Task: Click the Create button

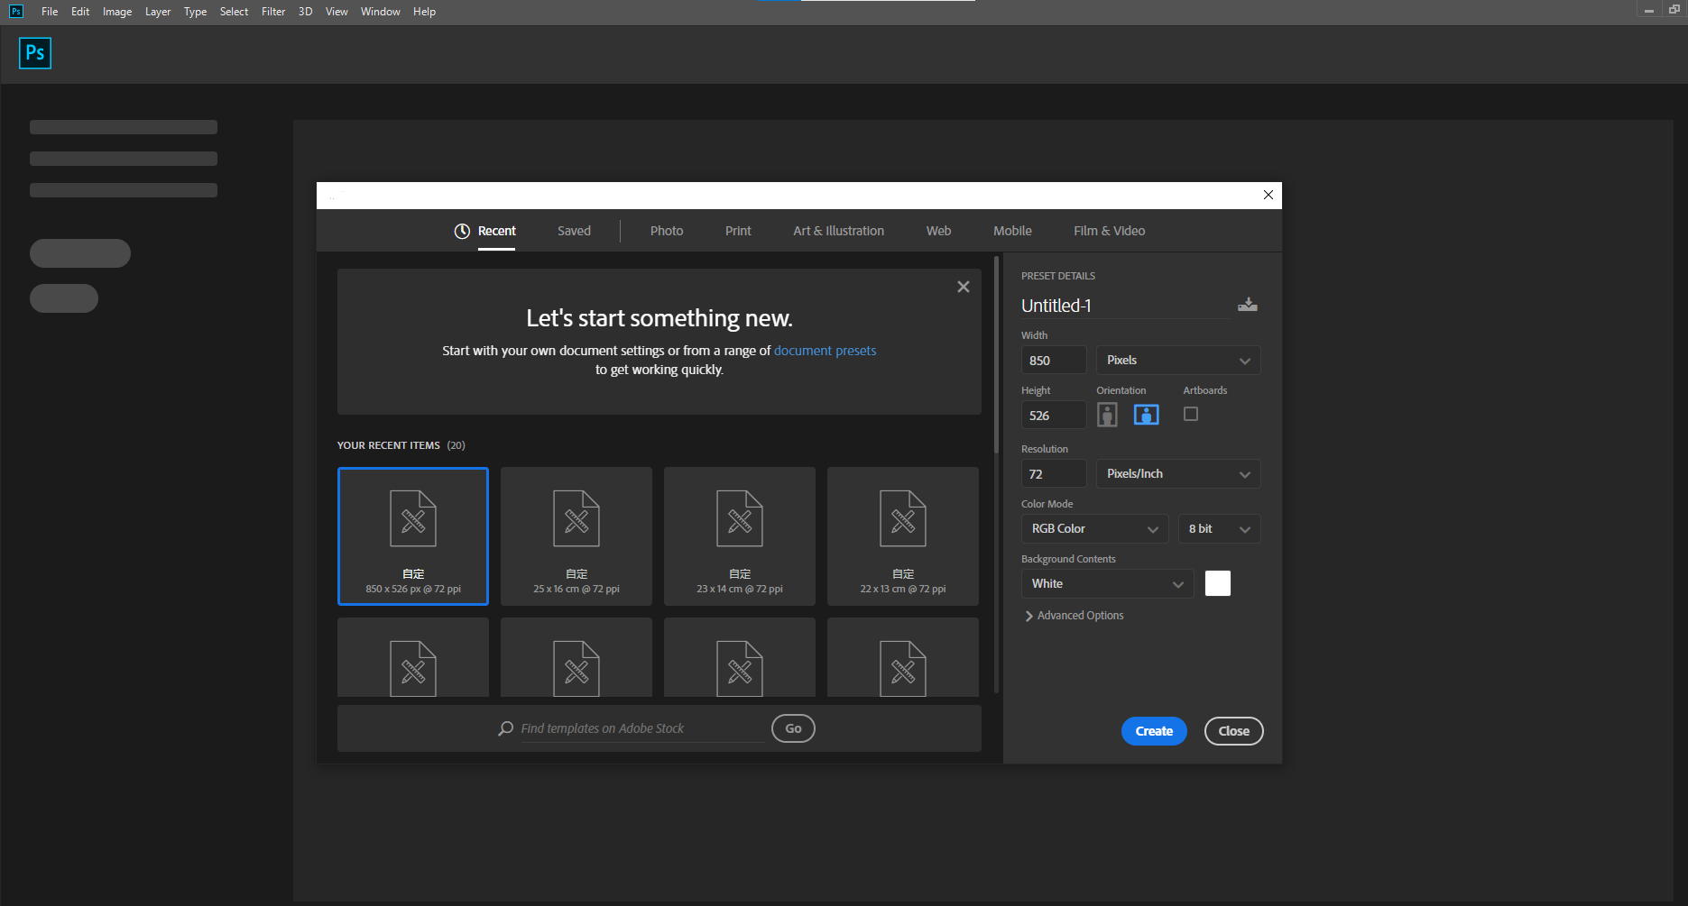Action: coord(1154,731)
